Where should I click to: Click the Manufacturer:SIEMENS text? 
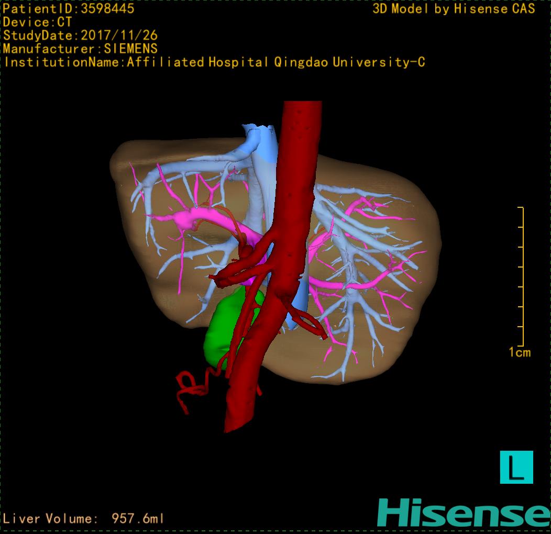[x=80, y=49]
